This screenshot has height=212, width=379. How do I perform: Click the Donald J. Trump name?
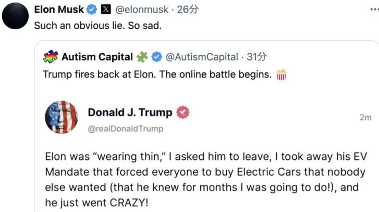tap(130, 113)
